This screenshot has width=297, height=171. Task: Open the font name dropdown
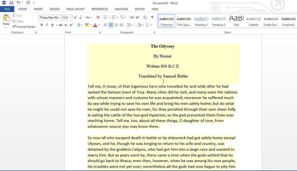[60, 18]
